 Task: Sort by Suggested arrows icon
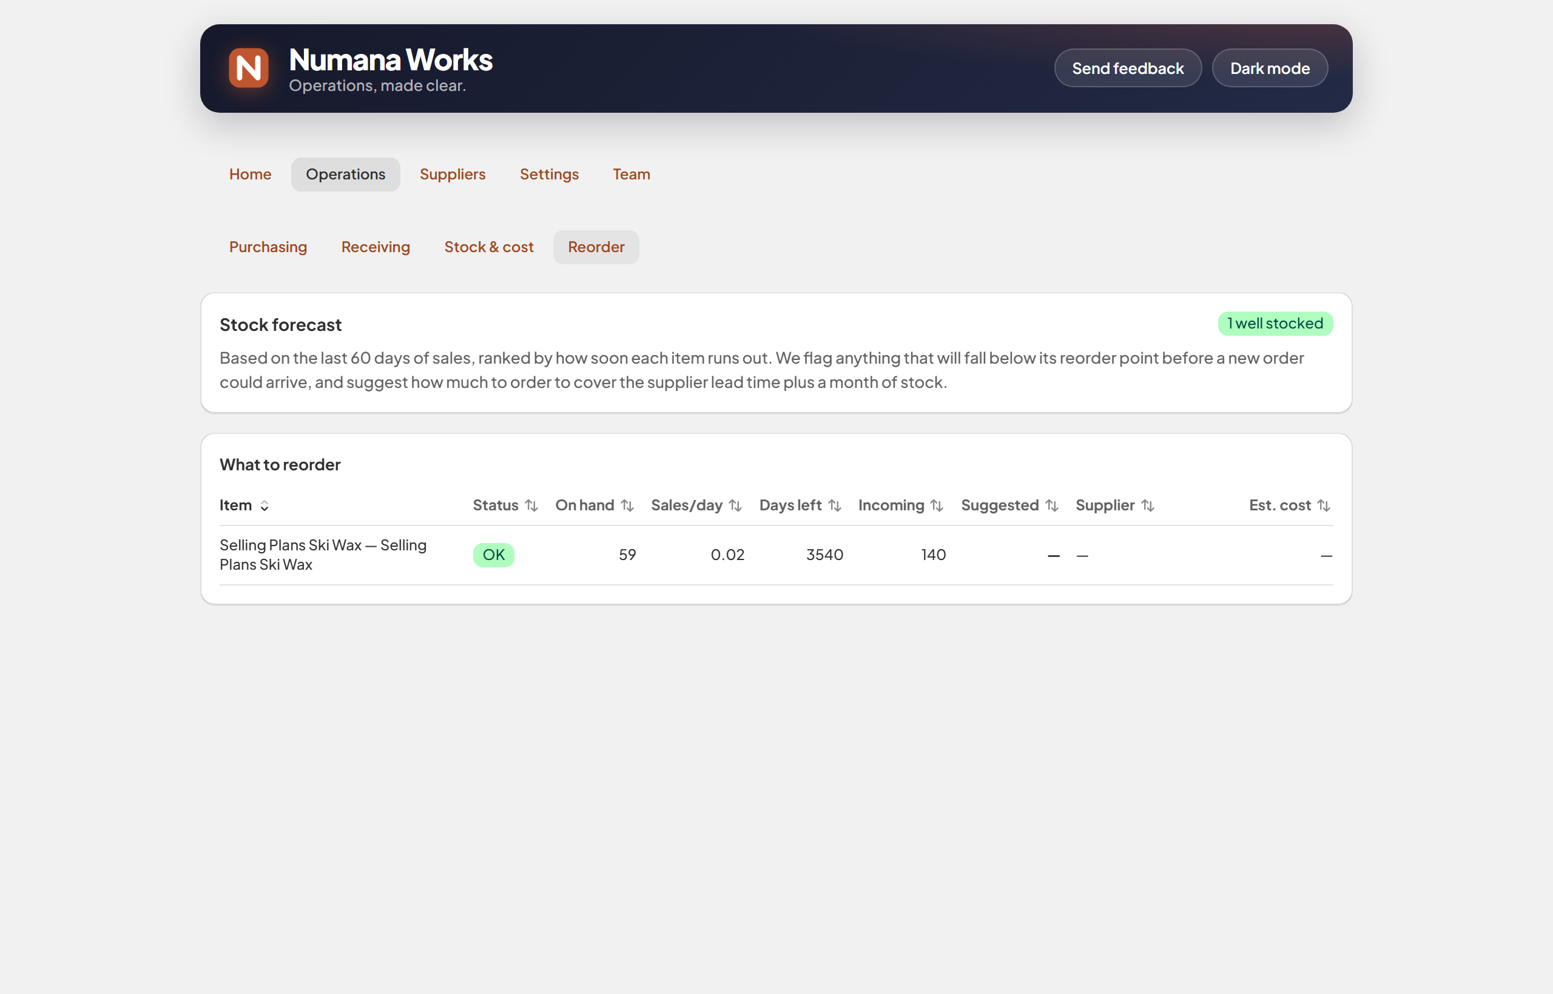click(x=1052, y=505)
